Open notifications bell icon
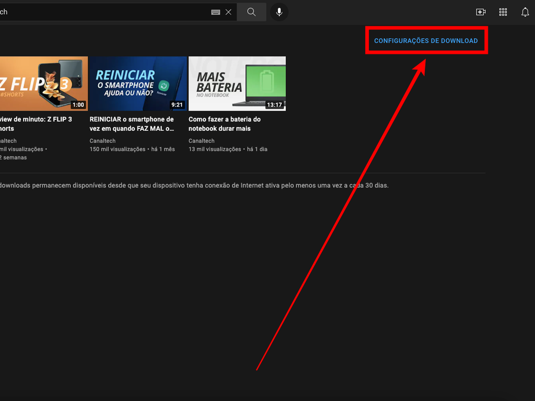The image size is (535, 401). [525, 13]
